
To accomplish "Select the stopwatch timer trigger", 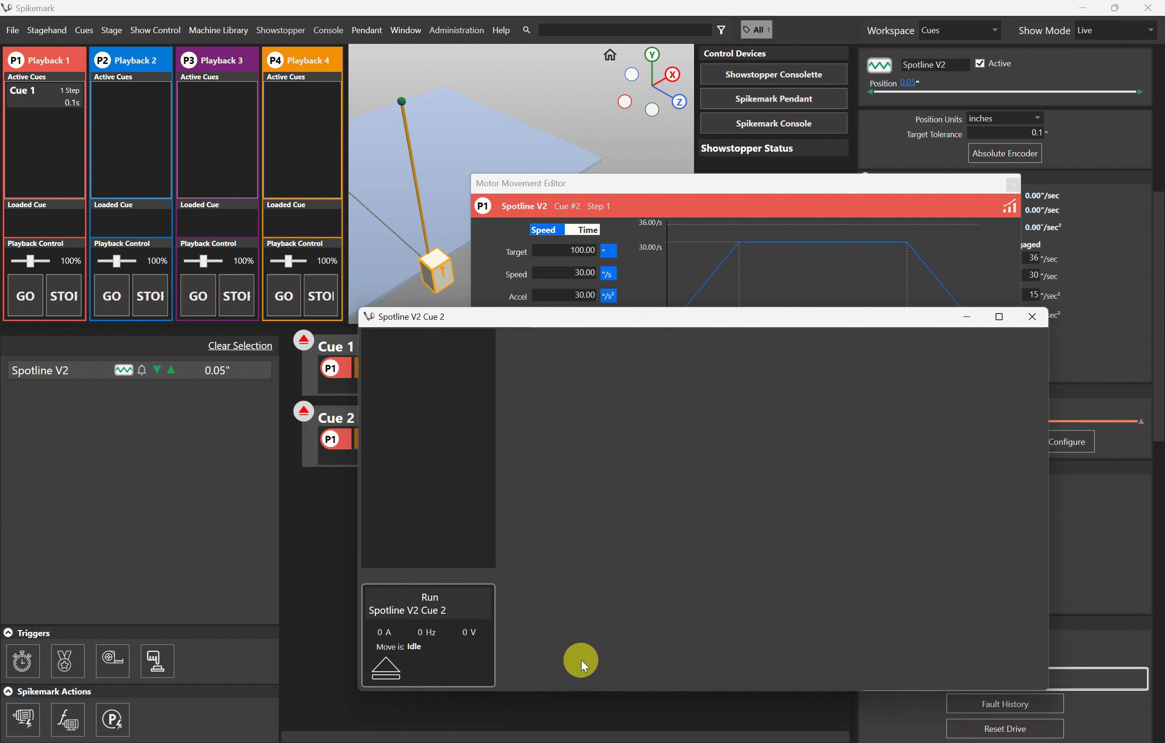I will pyautogui.click(x=23, y=661).
